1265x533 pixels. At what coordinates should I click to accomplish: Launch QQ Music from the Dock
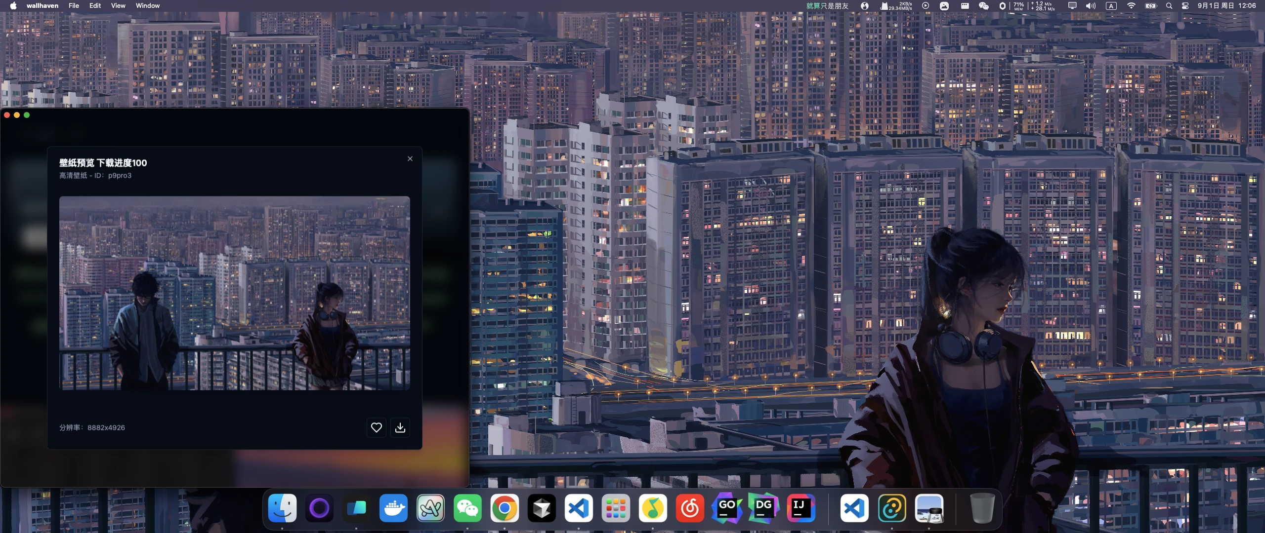coord(653,508)
